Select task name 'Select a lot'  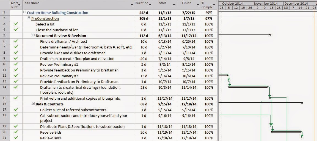pyautogui.click(x=45, y=24)
